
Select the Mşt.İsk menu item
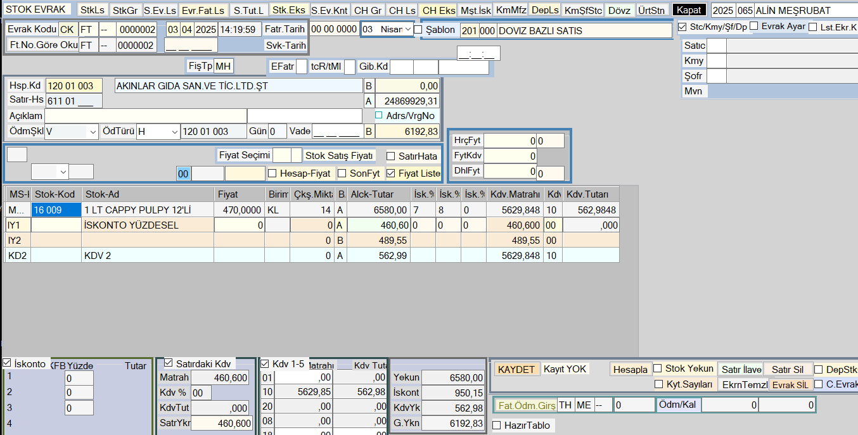(x=475, y=10)
